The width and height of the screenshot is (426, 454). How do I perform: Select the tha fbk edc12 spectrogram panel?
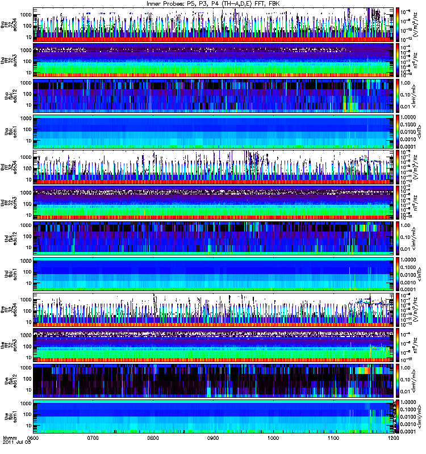(x=213, y=96)
